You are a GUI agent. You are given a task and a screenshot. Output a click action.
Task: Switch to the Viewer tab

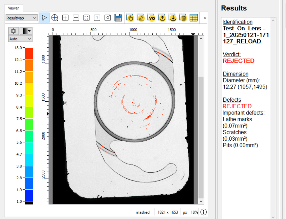14,8
